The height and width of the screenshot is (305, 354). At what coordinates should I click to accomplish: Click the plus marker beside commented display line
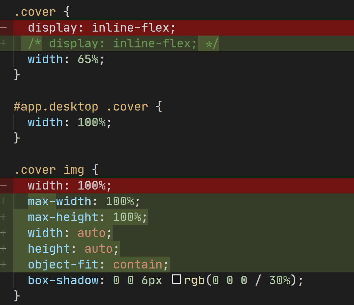point(3,43)
